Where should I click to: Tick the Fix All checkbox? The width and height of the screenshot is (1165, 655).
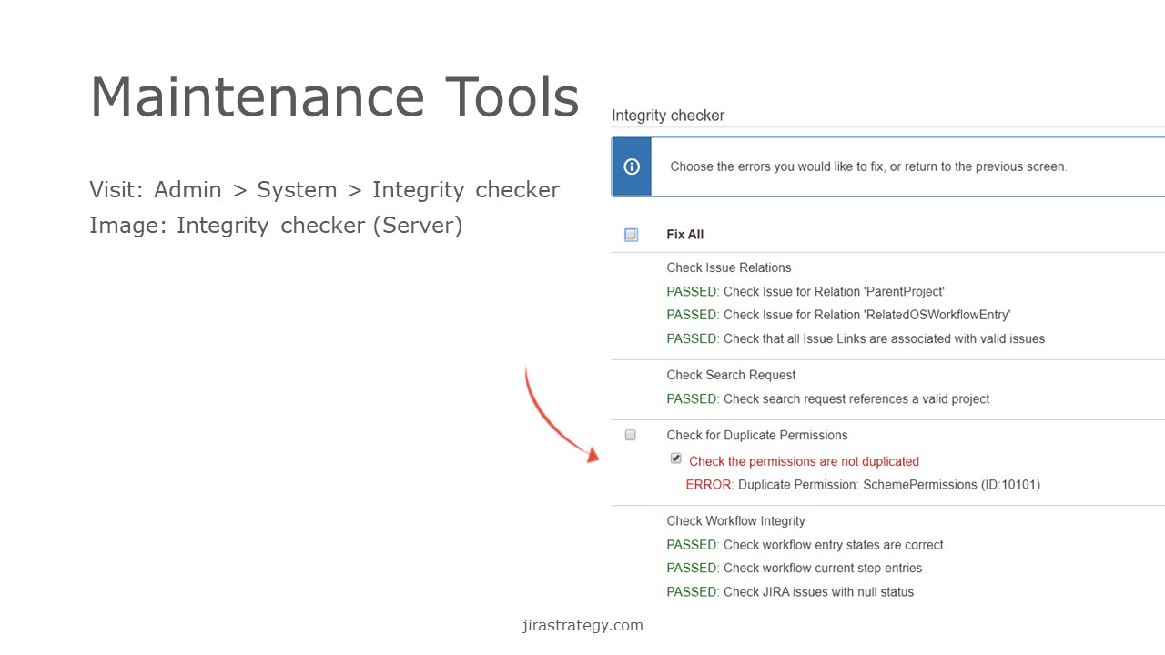631,235
